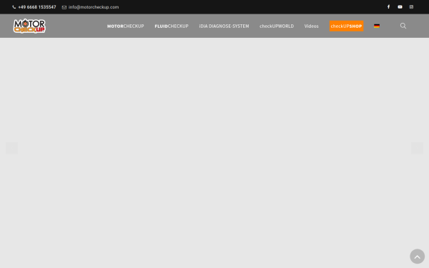Image resolution: width=429 pixels, height=268 pixels.
Task: Click the phone number +49 6668 1535547
Action: tap(37, 7)
